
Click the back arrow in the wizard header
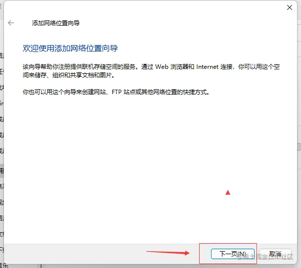pyautogui.click(x=11, y=23)
